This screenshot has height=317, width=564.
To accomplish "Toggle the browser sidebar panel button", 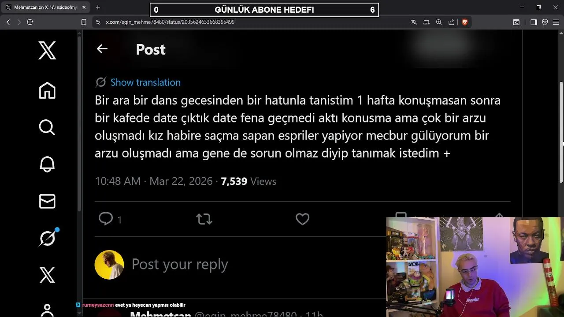I will [x=534, y=22].
